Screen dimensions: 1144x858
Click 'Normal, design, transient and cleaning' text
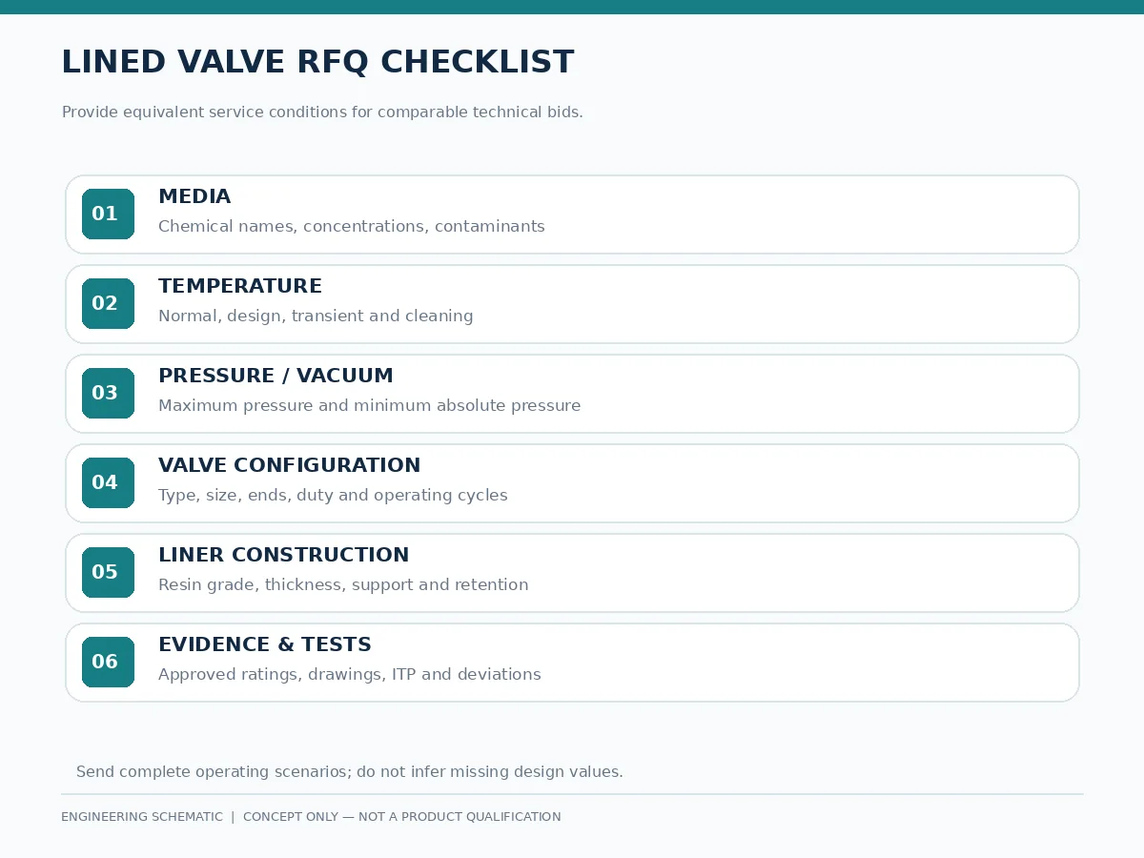(316, 317)
